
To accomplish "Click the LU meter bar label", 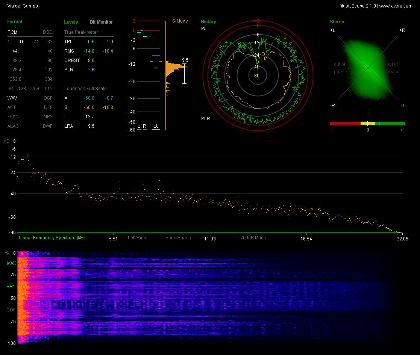I will [x=156, y=126].
